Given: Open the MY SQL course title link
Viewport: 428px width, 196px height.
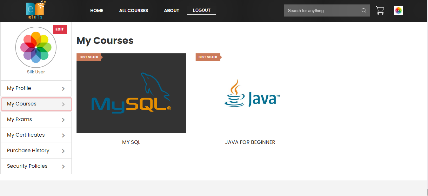Looking at the screenshot, I should pos(131,142).
